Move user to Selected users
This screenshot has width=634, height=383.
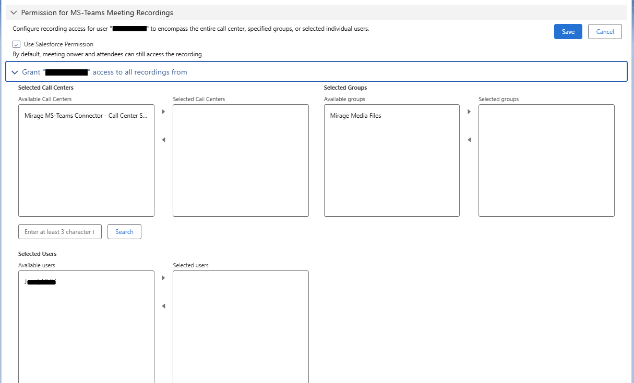pyautogui.click(x=163, y=278)
